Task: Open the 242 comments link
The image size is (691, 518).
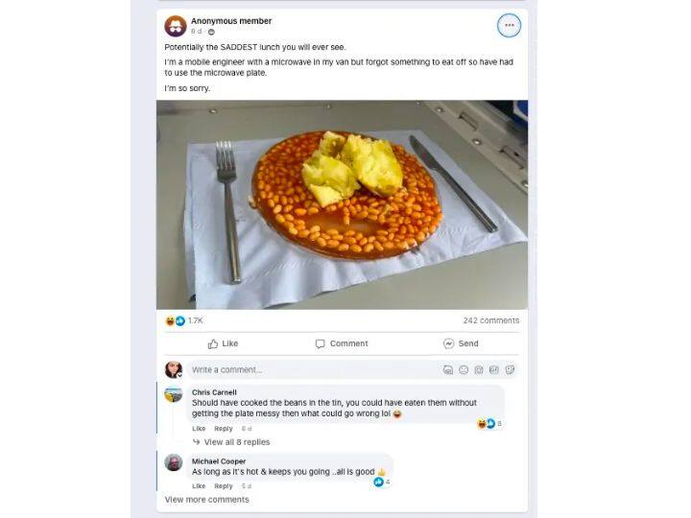Action: point(490,320)
